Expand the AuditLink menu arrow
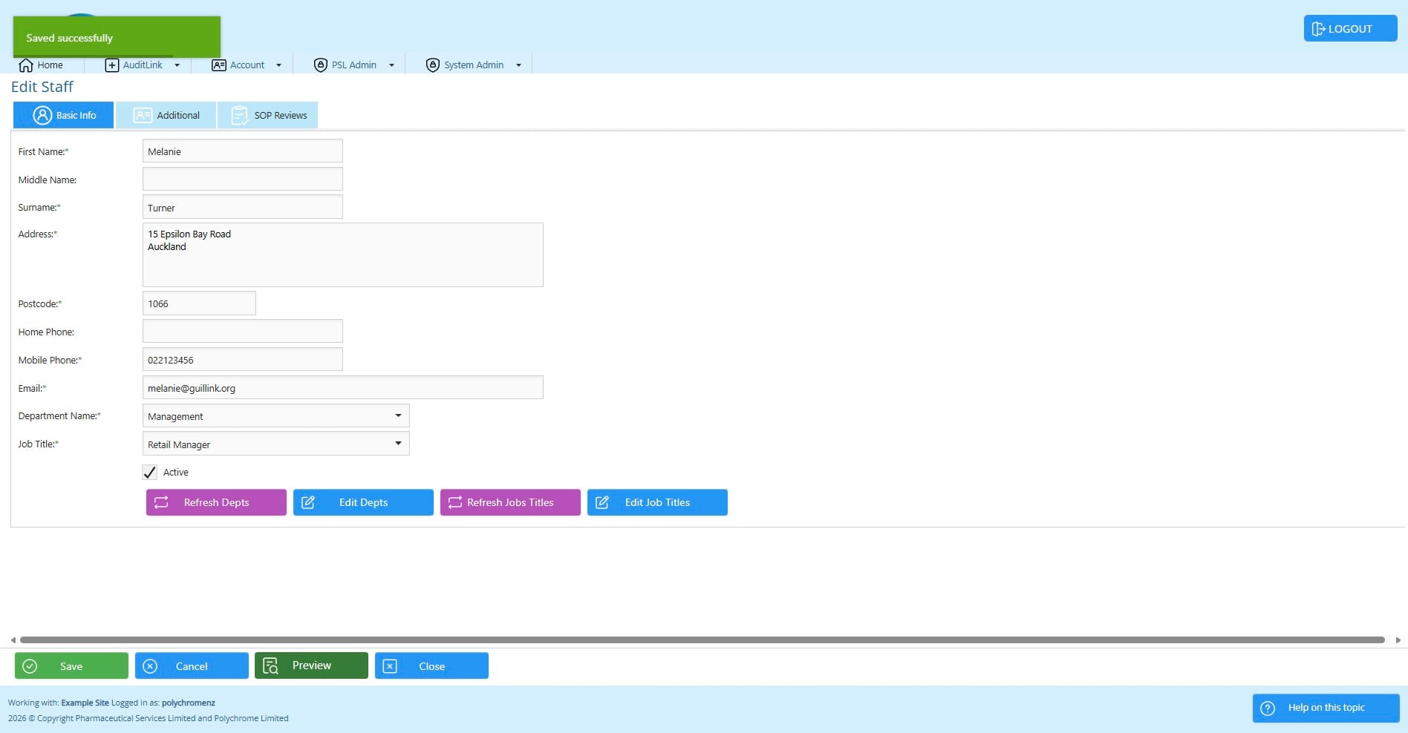The width and height of the screenshot is (1408, 733). click(x=177, y=65)
